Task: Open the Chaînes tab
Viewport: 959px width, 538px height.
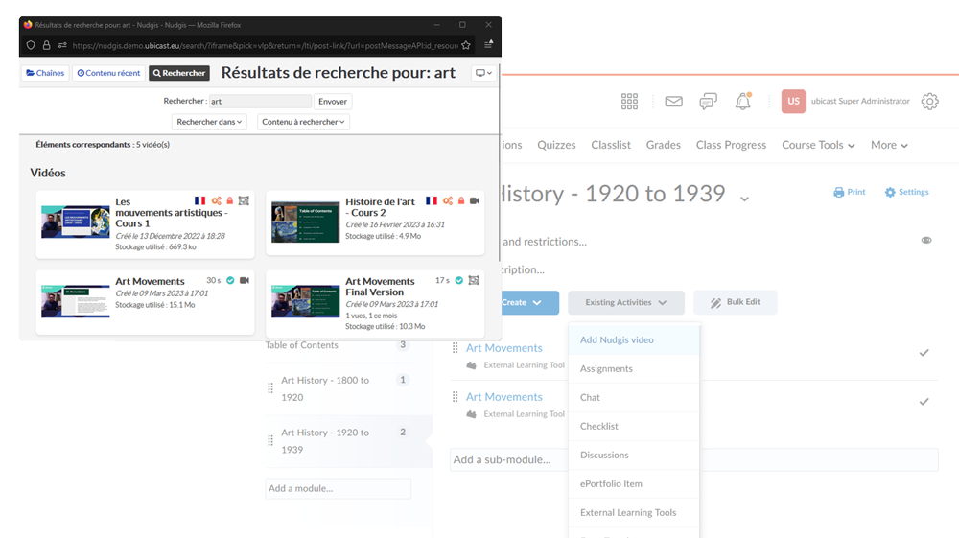Action: point(45,73)
